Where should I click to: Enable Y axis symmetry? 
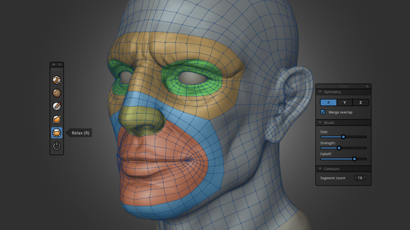(x=344, y=103)
